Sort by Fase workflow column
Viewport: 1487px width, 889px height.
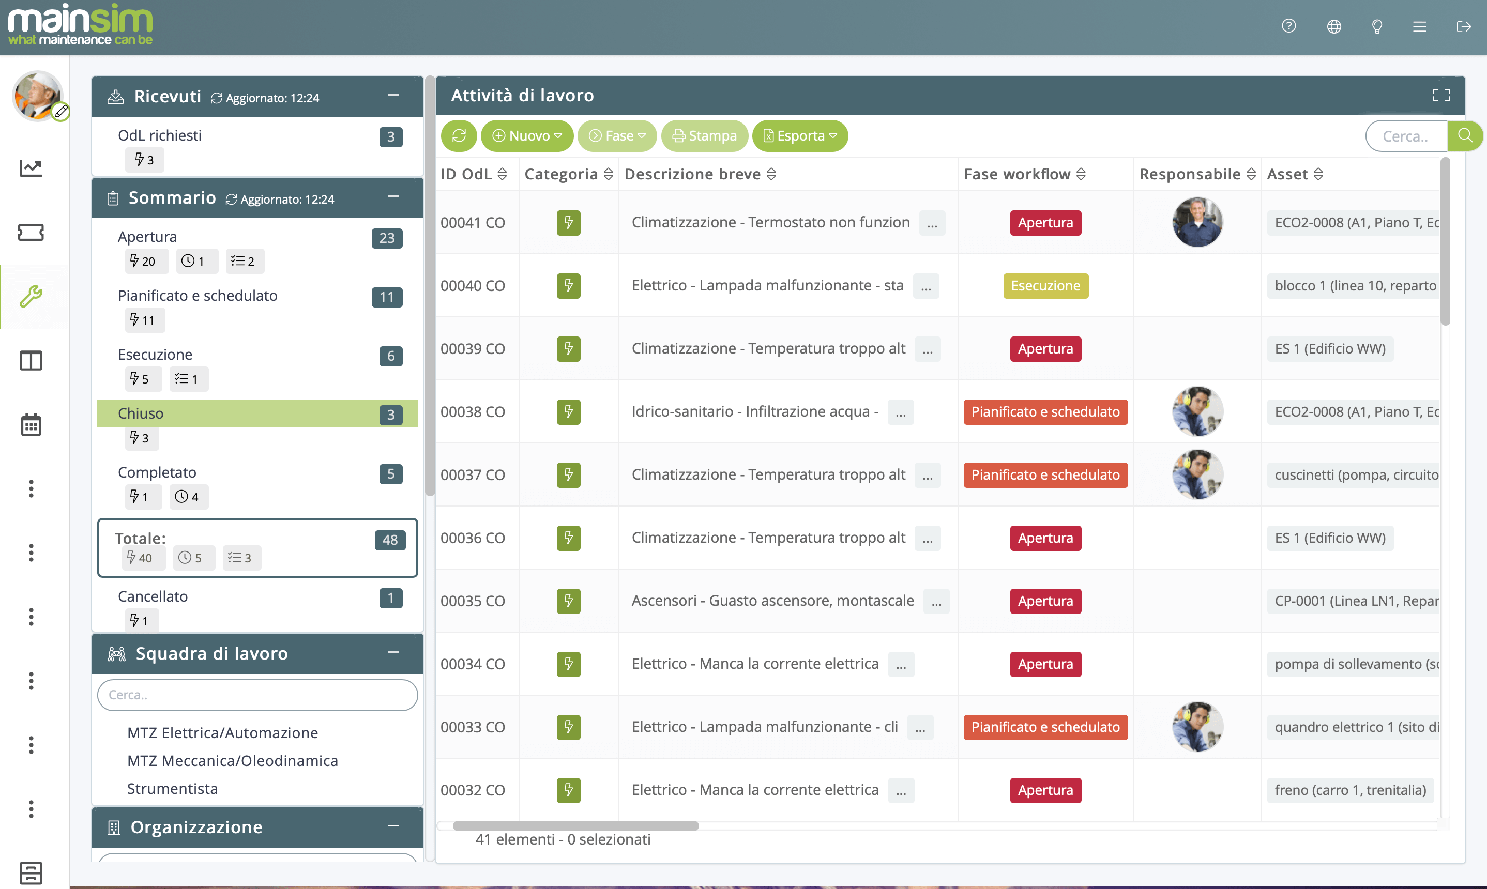1081,174
